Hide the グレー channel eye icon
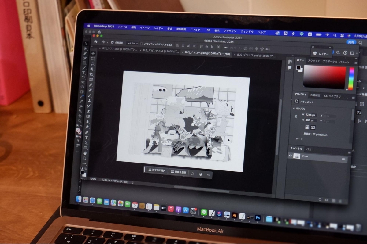 [x=290, y=156]
